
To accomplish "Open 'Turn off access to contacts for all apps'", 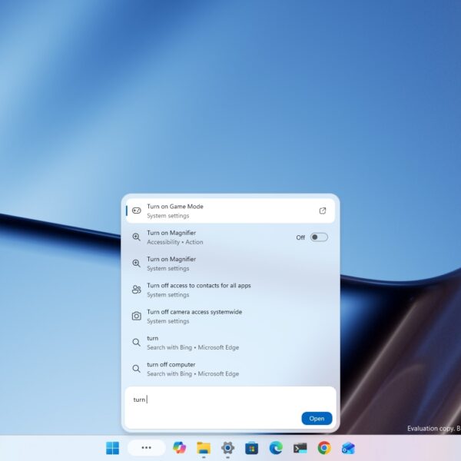I will pos(230,290).
